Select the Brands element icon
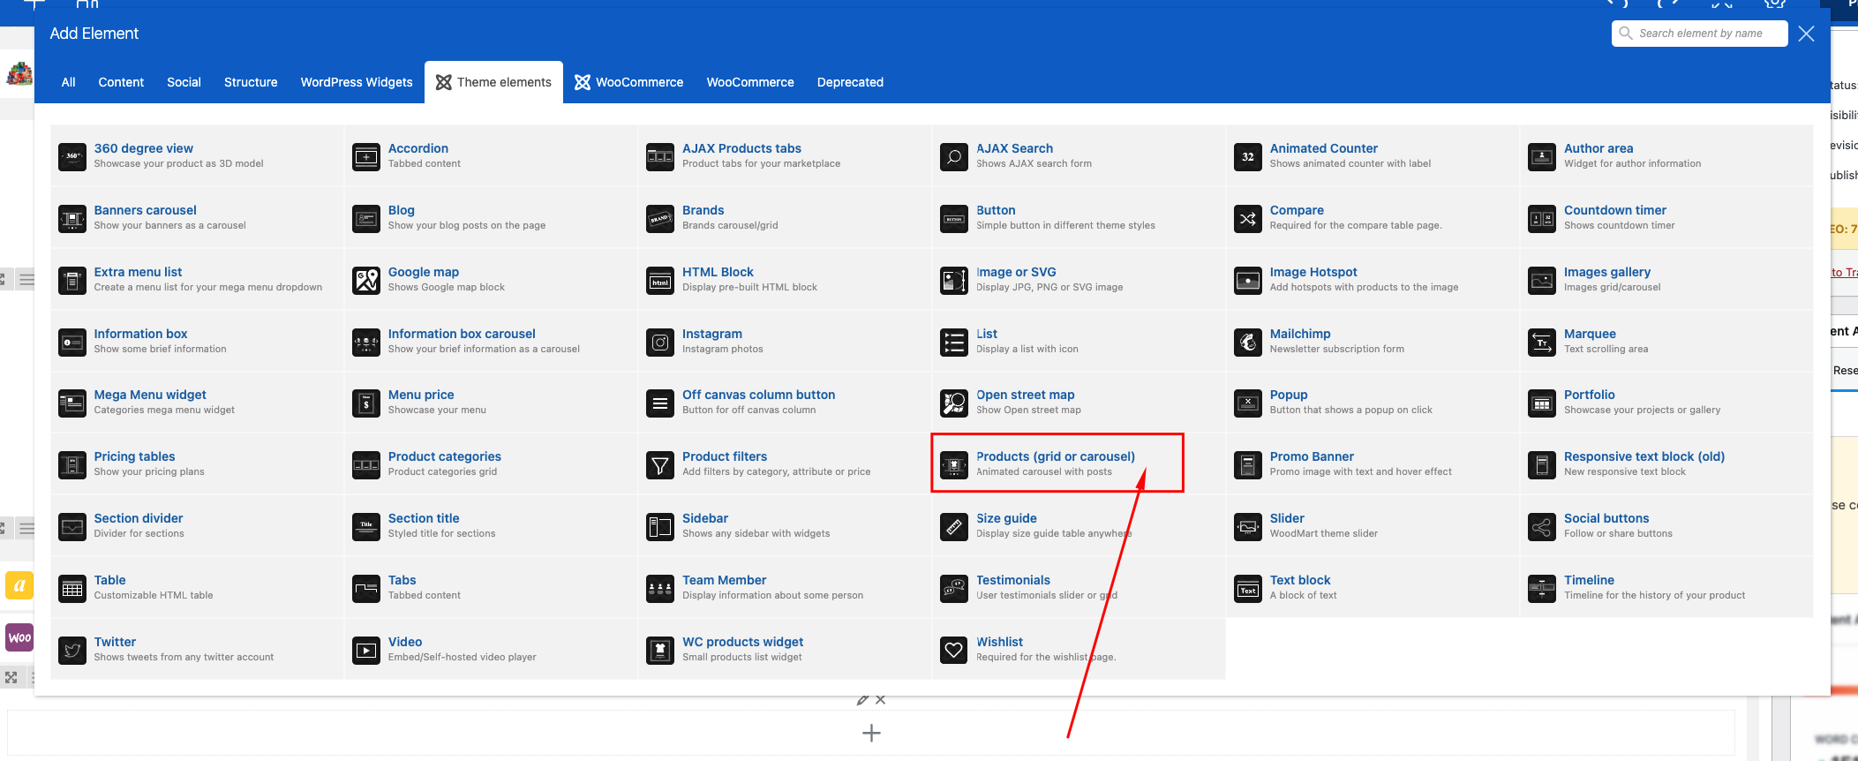This screenshot has height=761, width=1858. click(x=660, y=218)
